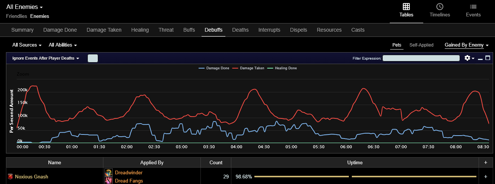Open the Dreadwinder link
The width and height of the screenshot is (495, 184).
tap(129, 173)
